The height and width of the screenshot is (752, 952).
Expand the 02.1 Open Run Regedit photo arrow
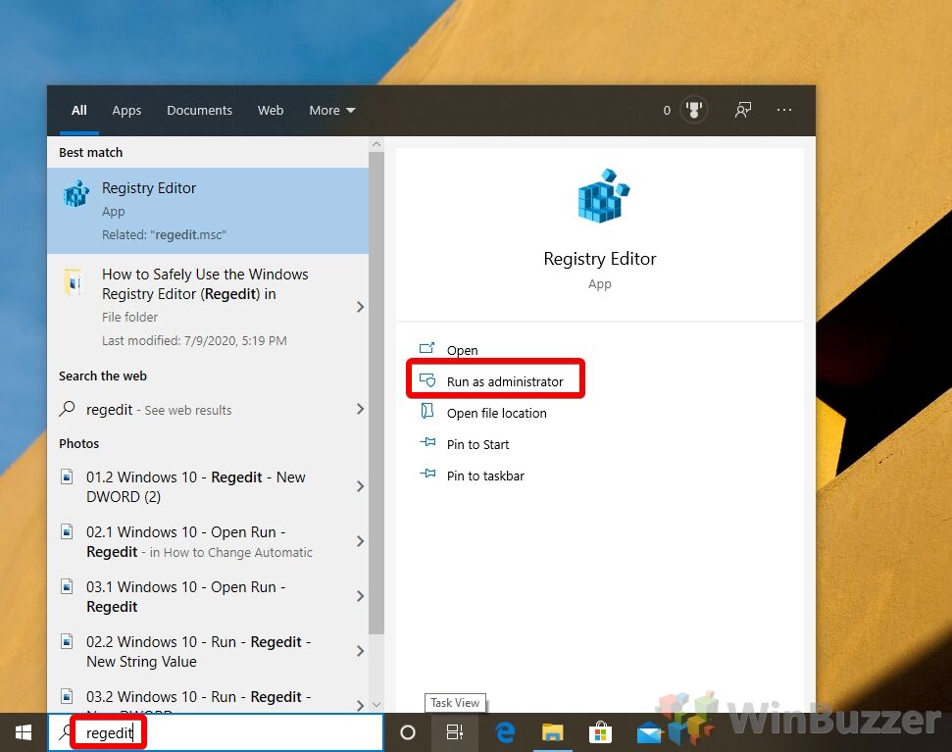pyautogui.click(x=360, y=541)
